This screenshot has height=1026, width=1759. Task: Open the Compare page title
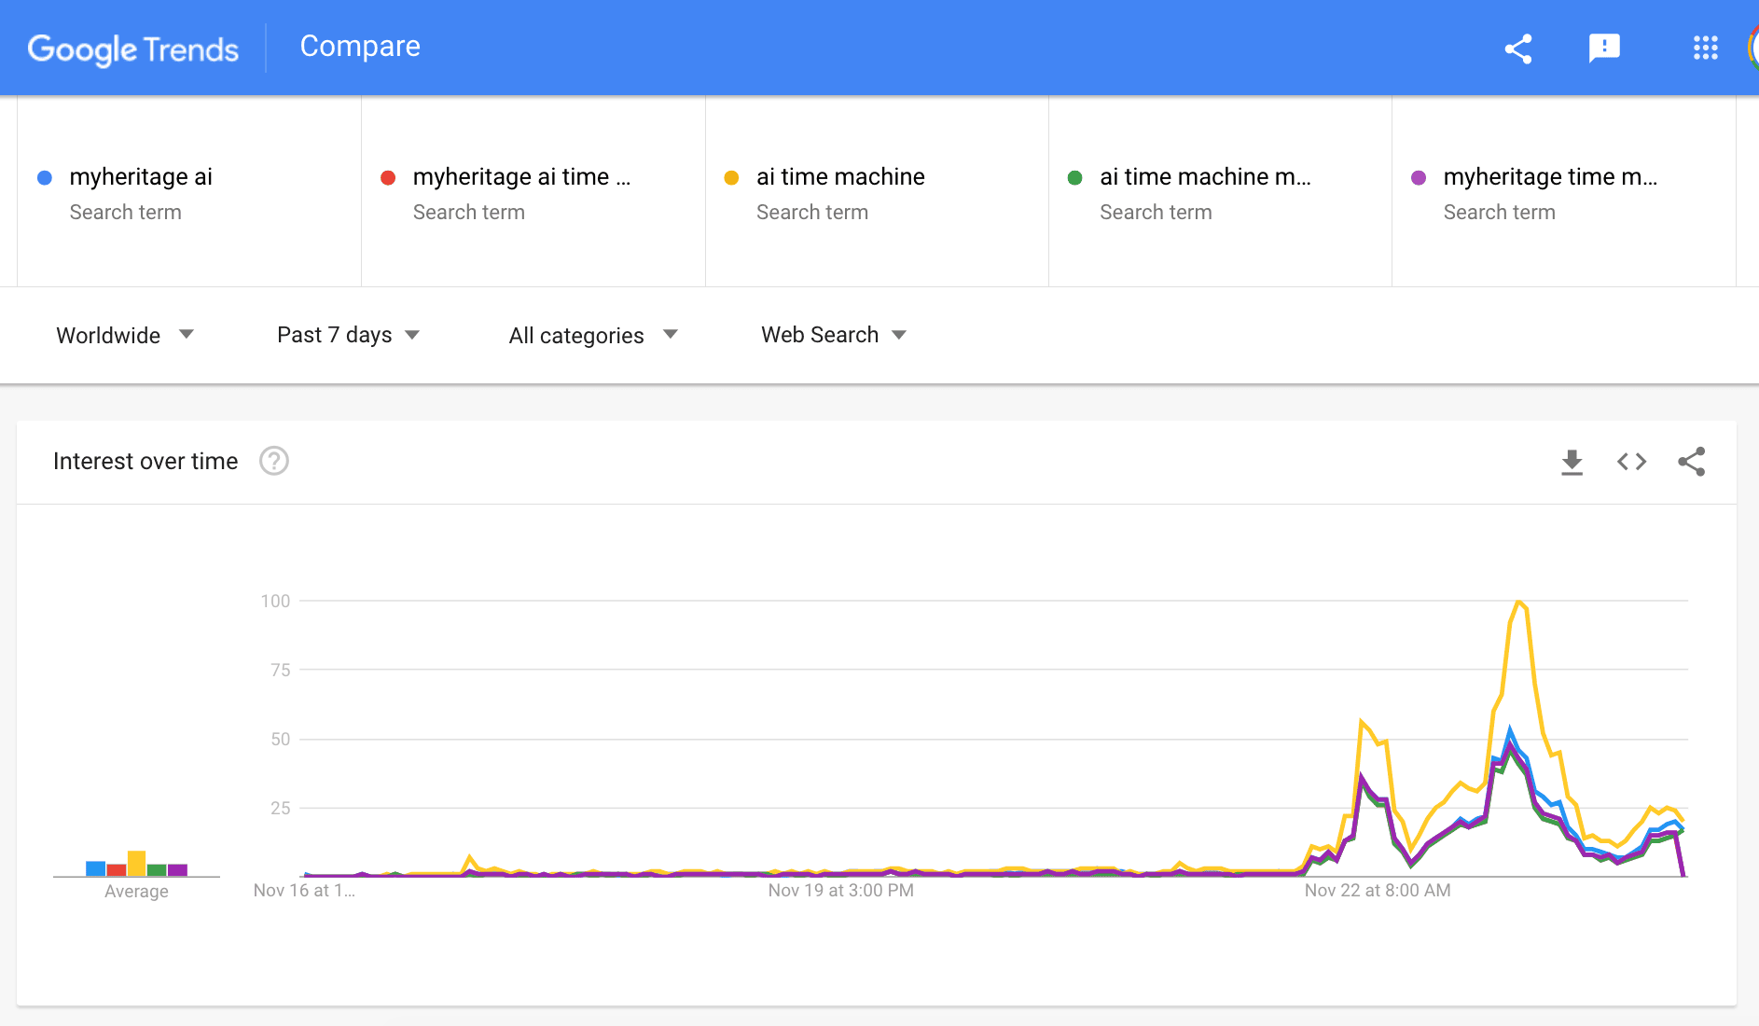click(x=360, y=47)
